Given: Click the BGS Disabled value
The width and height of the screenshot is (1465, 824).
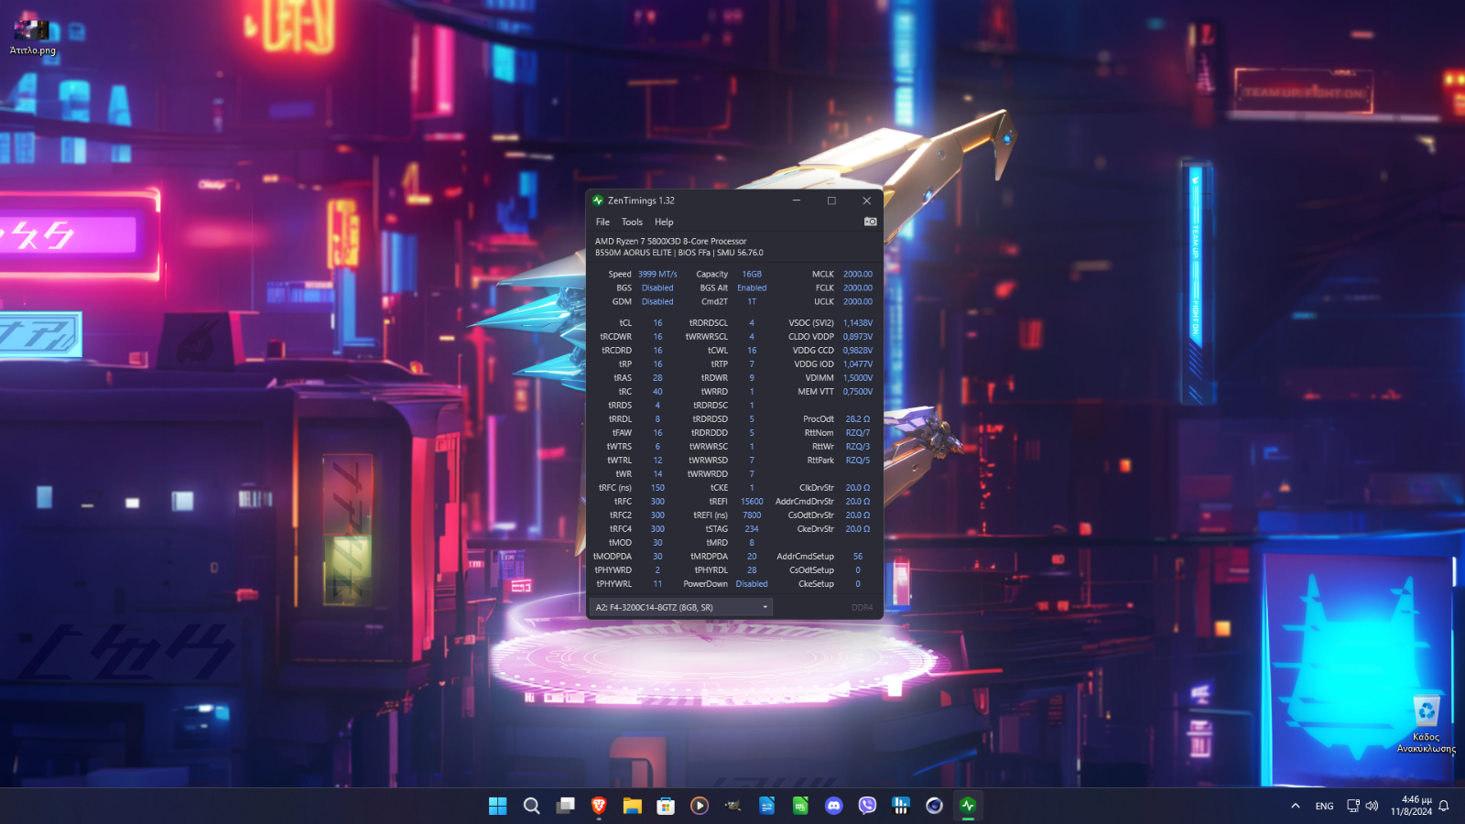Looking at the screenshot, I should pos(657,287).
